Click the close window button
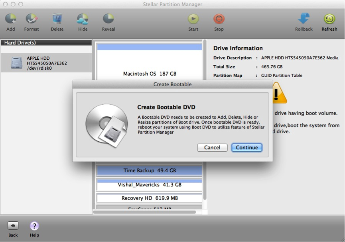Image resolution: width=345 pixels, height=242 pixels. (5, 4)
